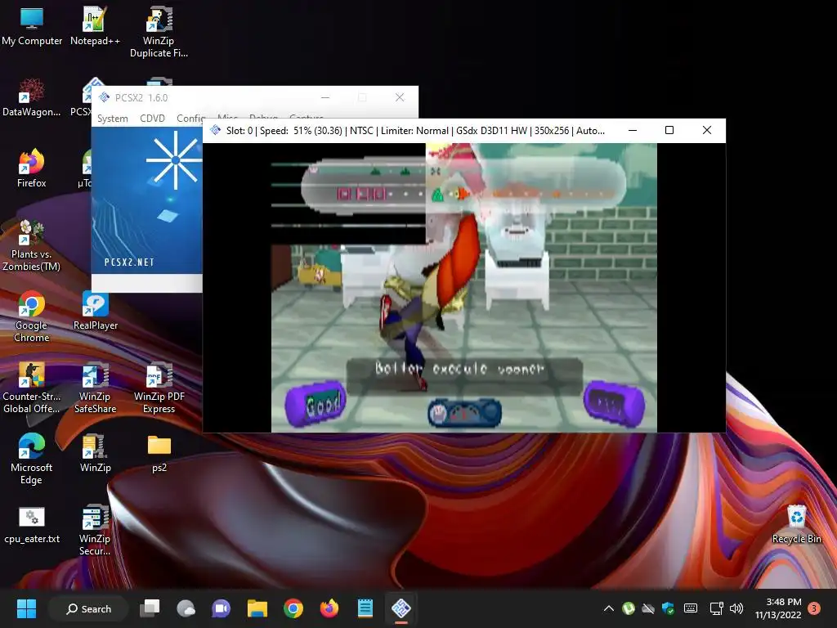
Task: Open the WinZip PDF Express shortcut
Action: [x=159, y=388]
